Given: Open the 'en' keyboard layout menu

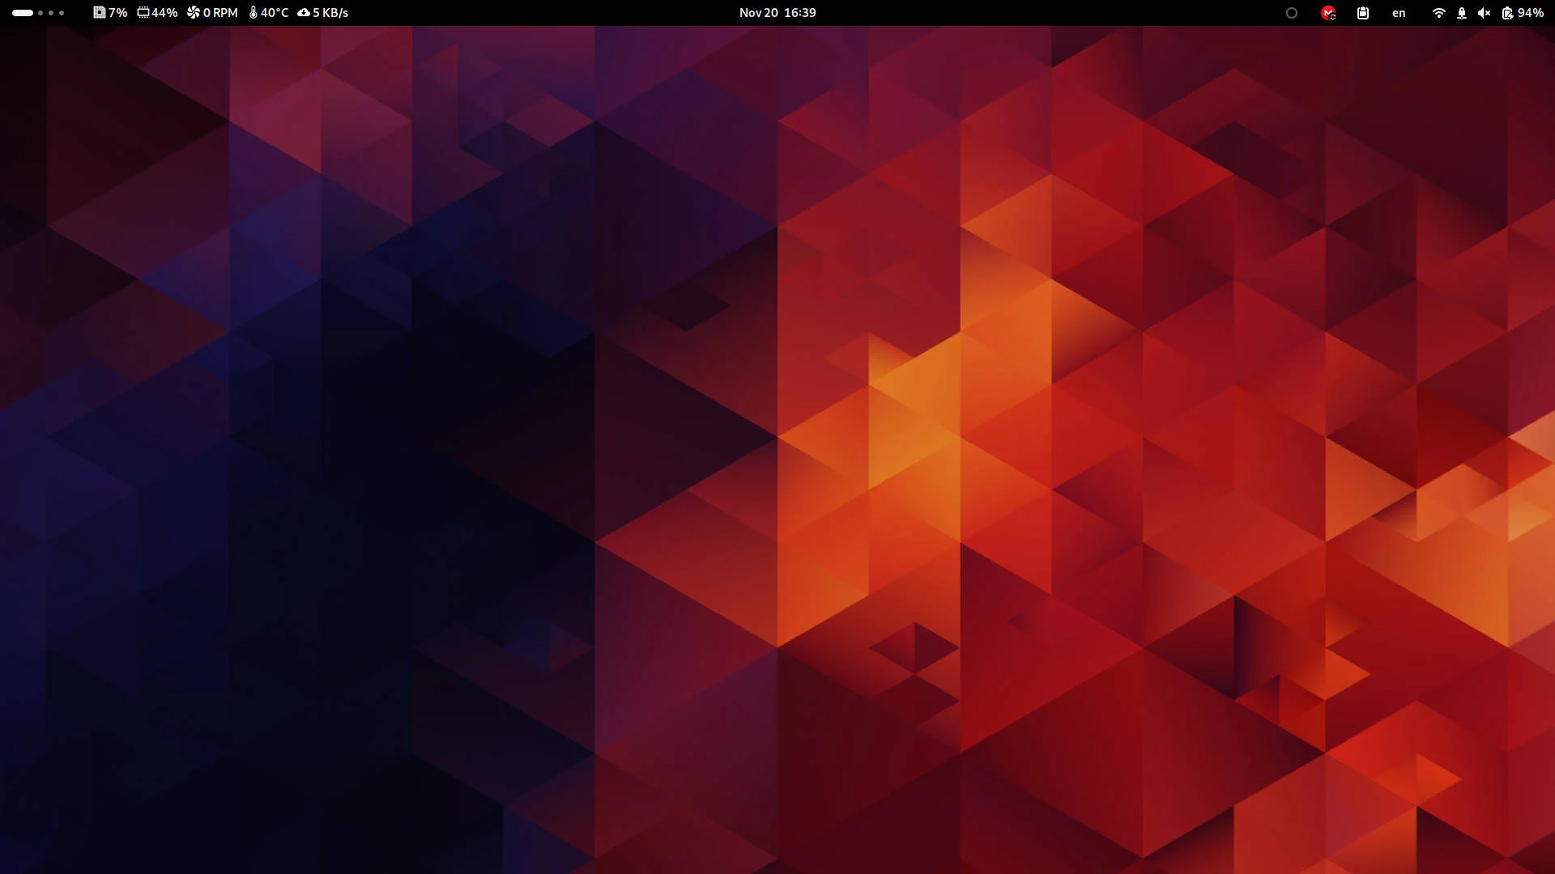Looking at the screenshot, I should (1399, 13).
